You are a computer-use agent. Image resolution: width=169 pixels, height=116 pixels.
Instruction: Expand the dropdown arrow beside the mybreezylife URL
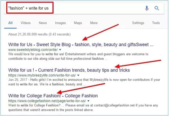(x=78, y=75)
